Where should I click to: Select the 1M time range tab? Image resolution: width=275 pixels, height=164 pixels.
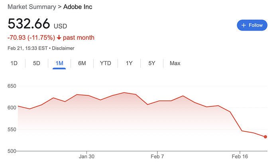point(59,63)
